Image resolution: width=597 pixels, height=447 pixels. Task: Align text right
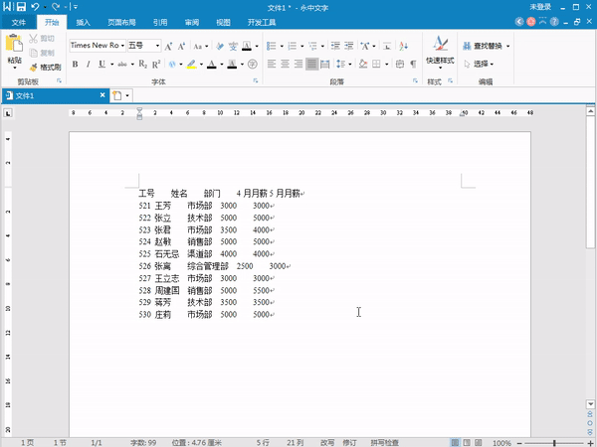[x=298, y=64]
